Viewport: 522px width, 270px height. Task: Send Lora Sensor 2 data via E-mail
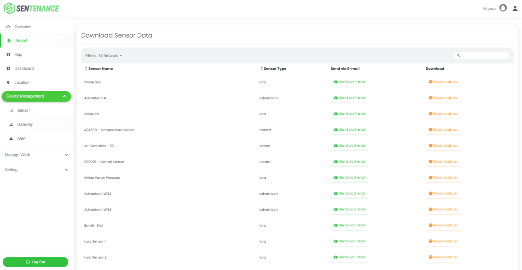[x=349, y=257]
